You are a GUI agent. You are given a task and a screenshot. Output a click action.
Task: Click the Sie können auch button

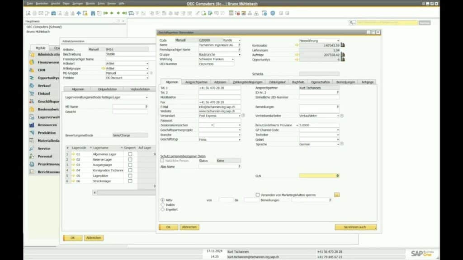[x=355, y=227]
